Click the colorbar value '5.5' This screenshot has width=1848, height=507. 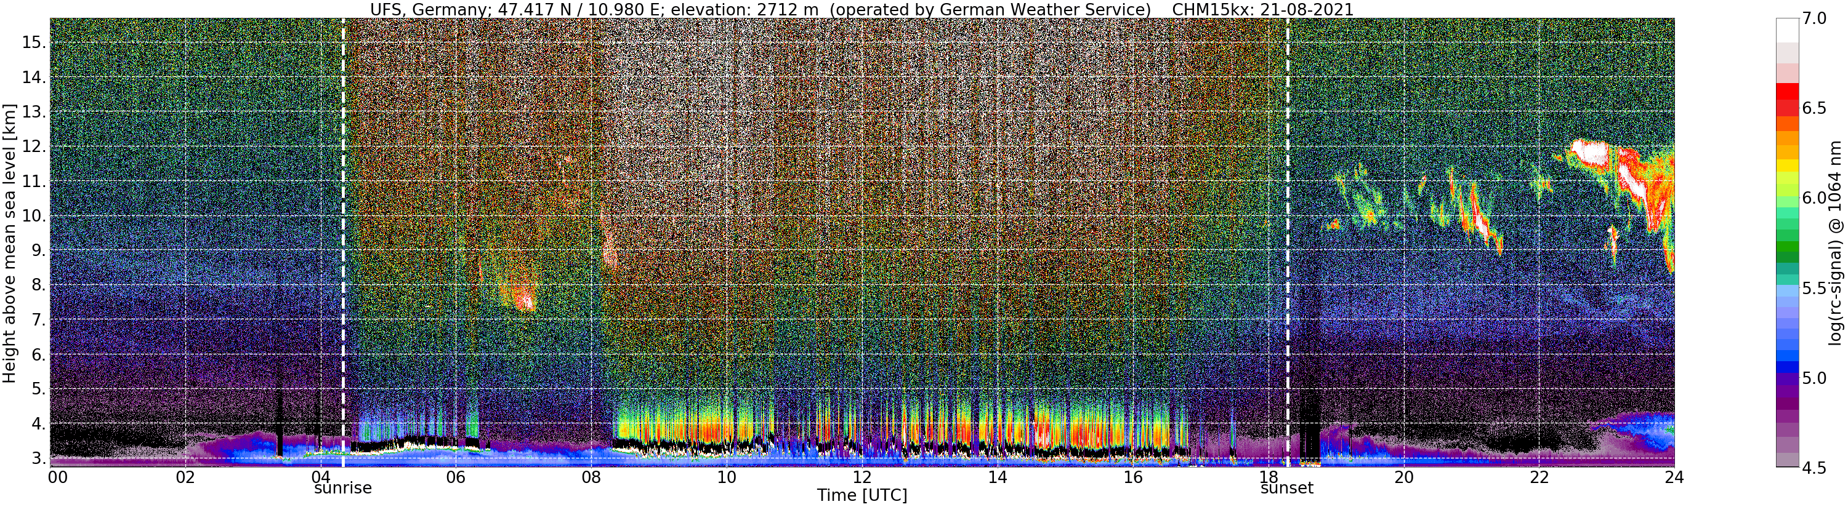pyautogui.click(x=1814, y=289)
